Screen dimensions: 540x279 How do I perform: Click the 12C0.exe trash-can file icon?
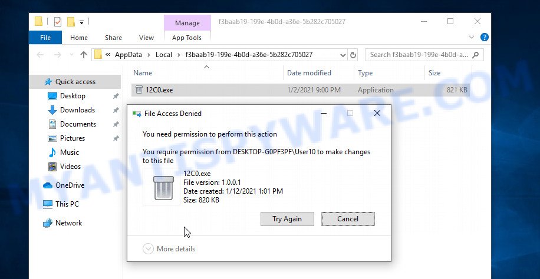[x=139, y=90]
